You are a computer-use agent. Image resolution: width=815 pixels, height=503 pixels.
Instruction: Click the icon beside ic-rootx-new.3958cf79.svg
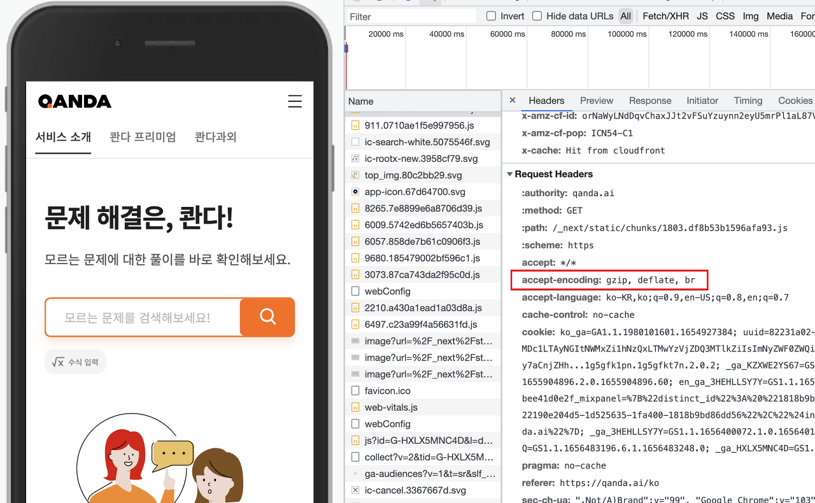coord(355,159)
